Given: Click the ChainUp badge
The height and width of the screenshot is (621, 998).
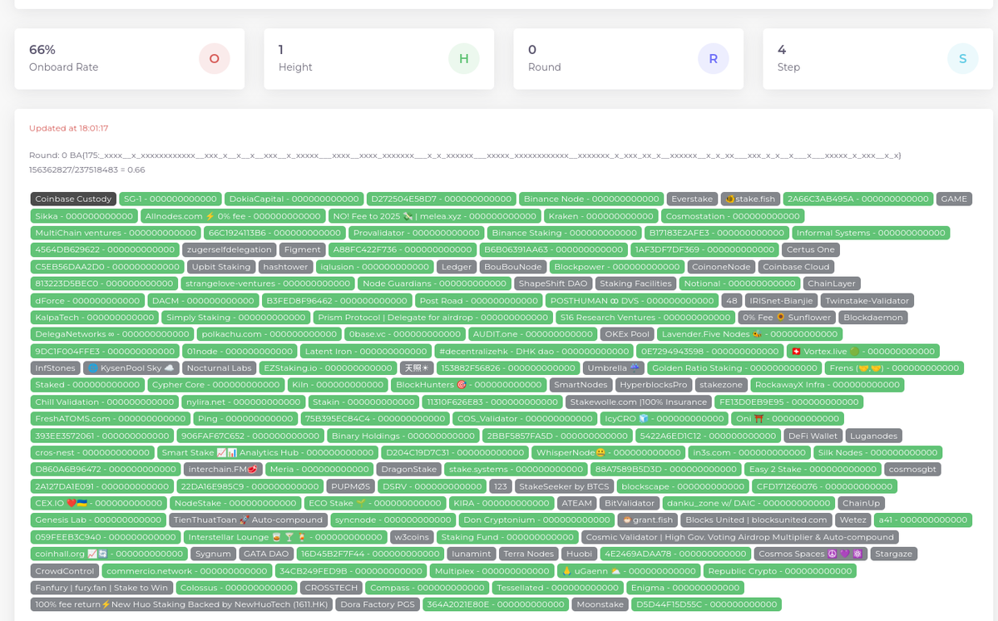Looking at the screenshot, I should coord(861,503).
